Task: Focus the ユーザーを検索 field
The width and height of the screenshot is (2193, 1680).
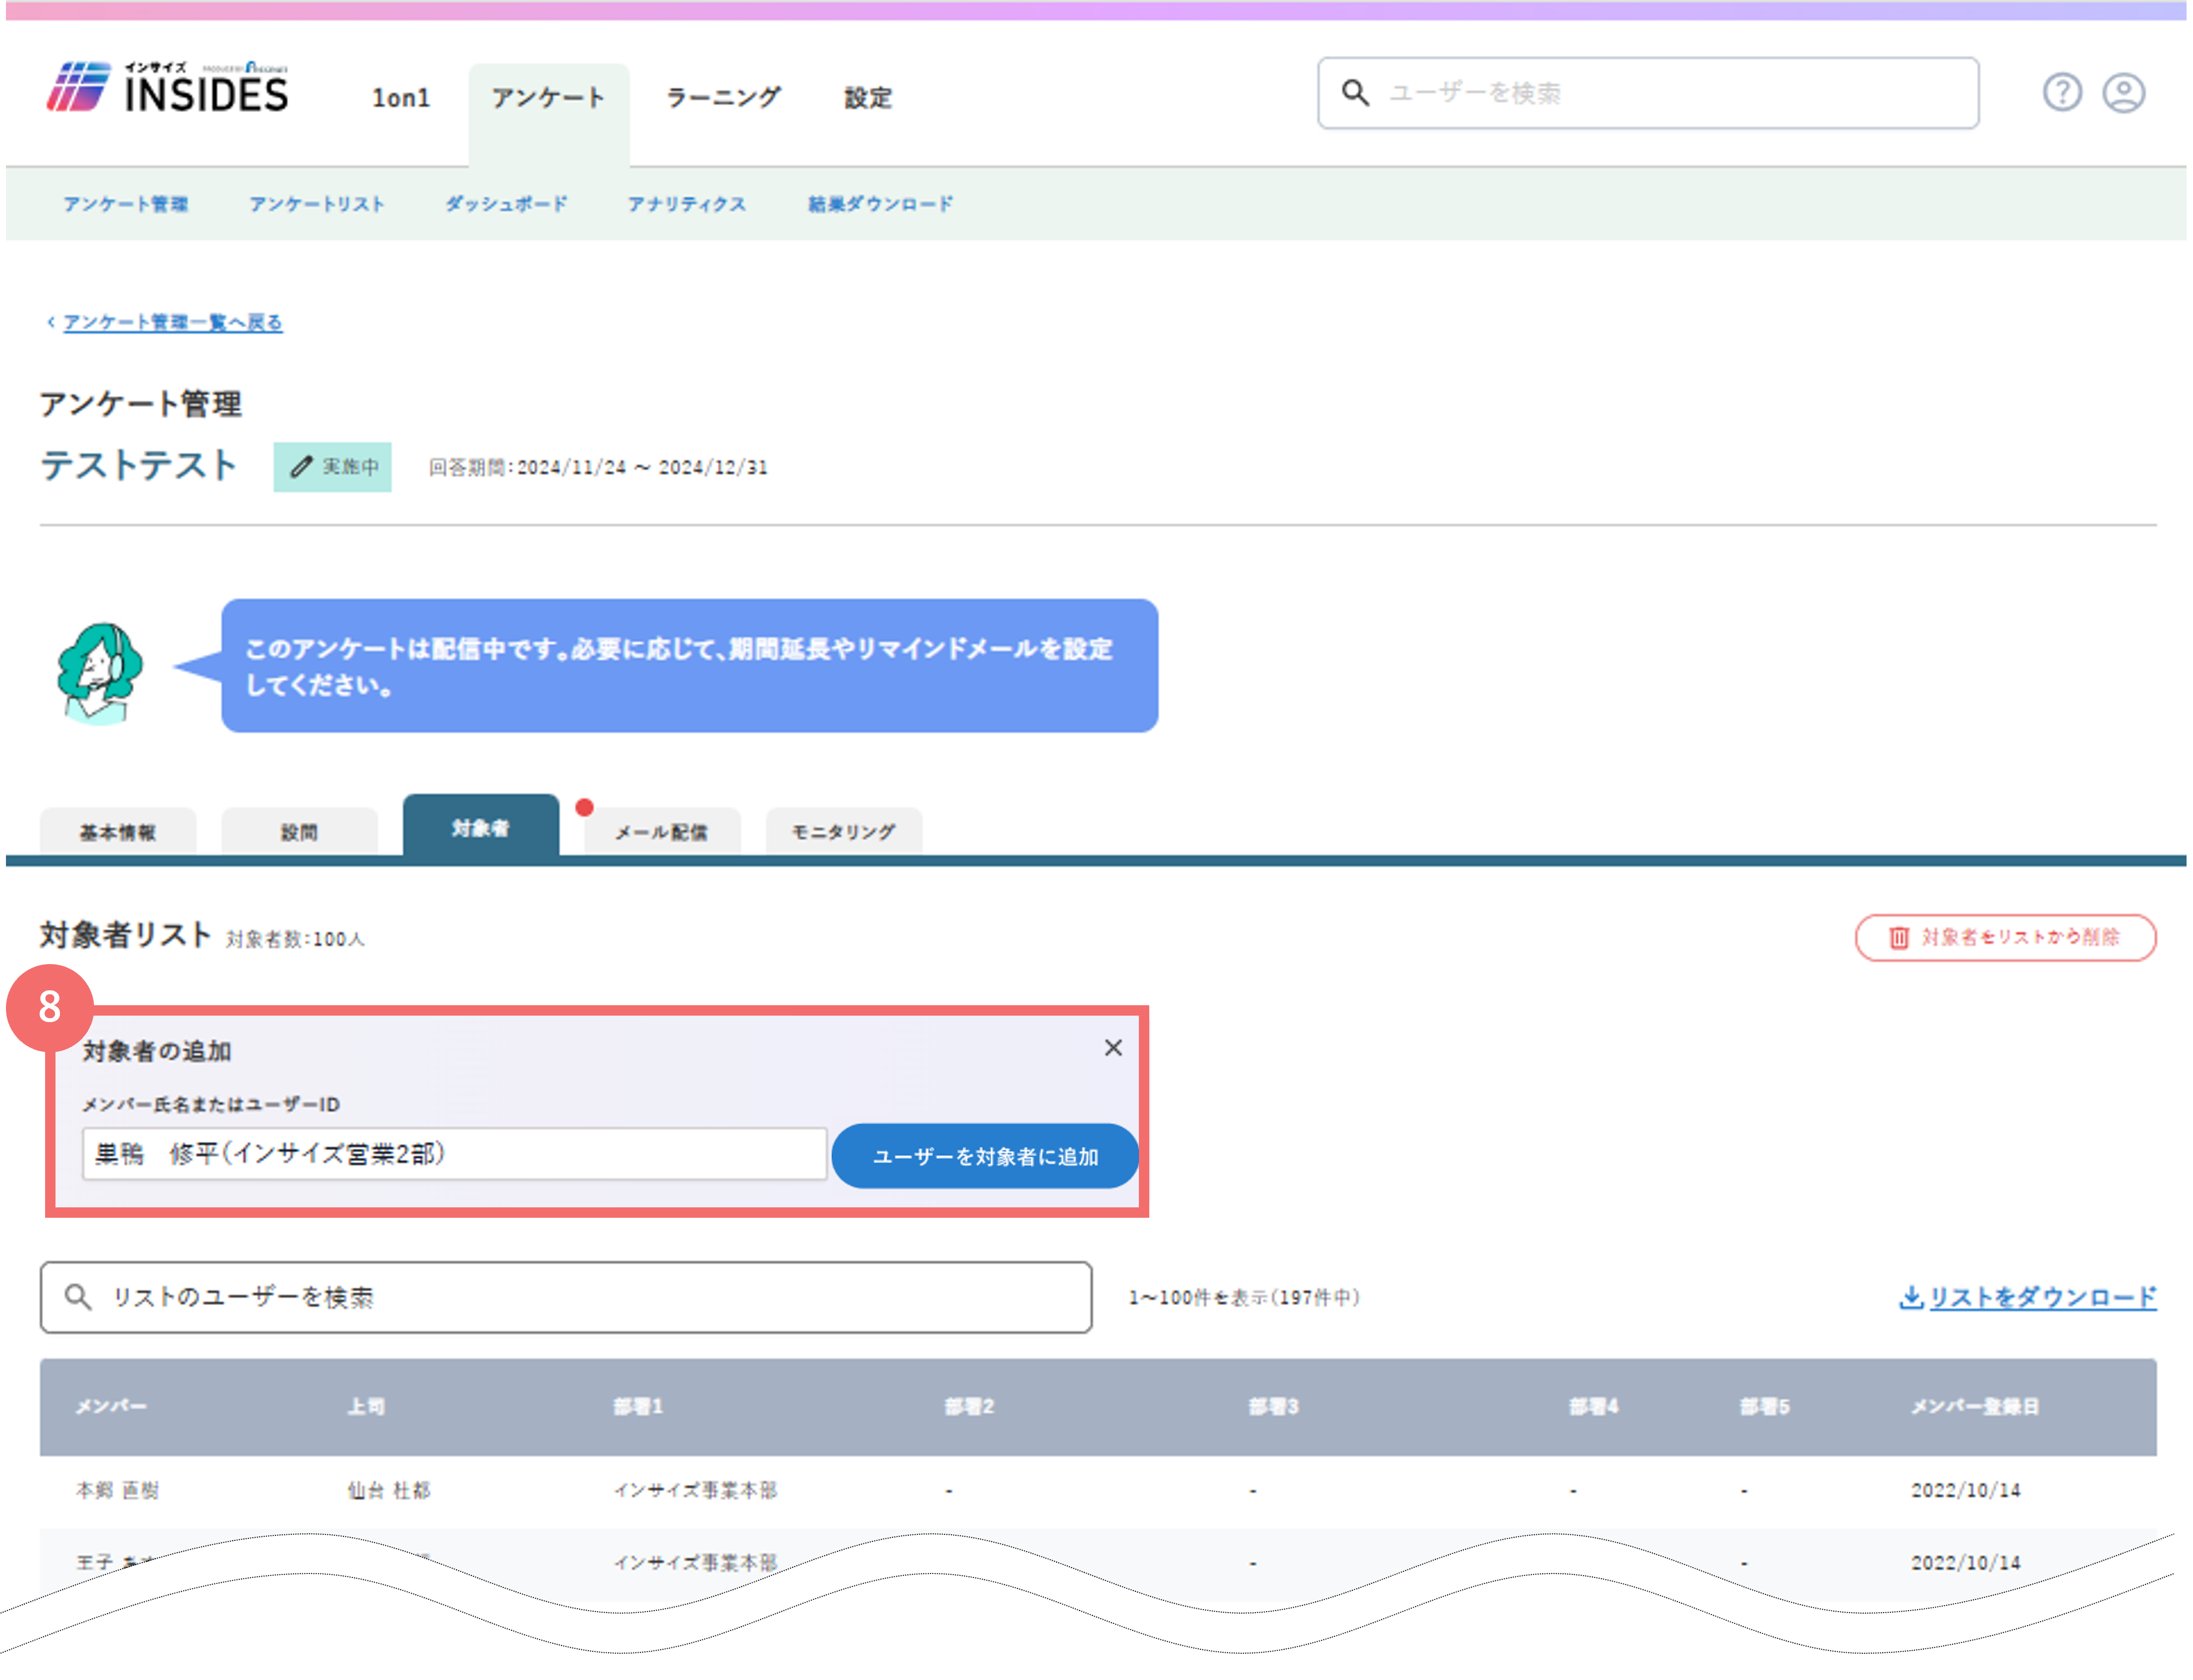Action: [1648, 93]
